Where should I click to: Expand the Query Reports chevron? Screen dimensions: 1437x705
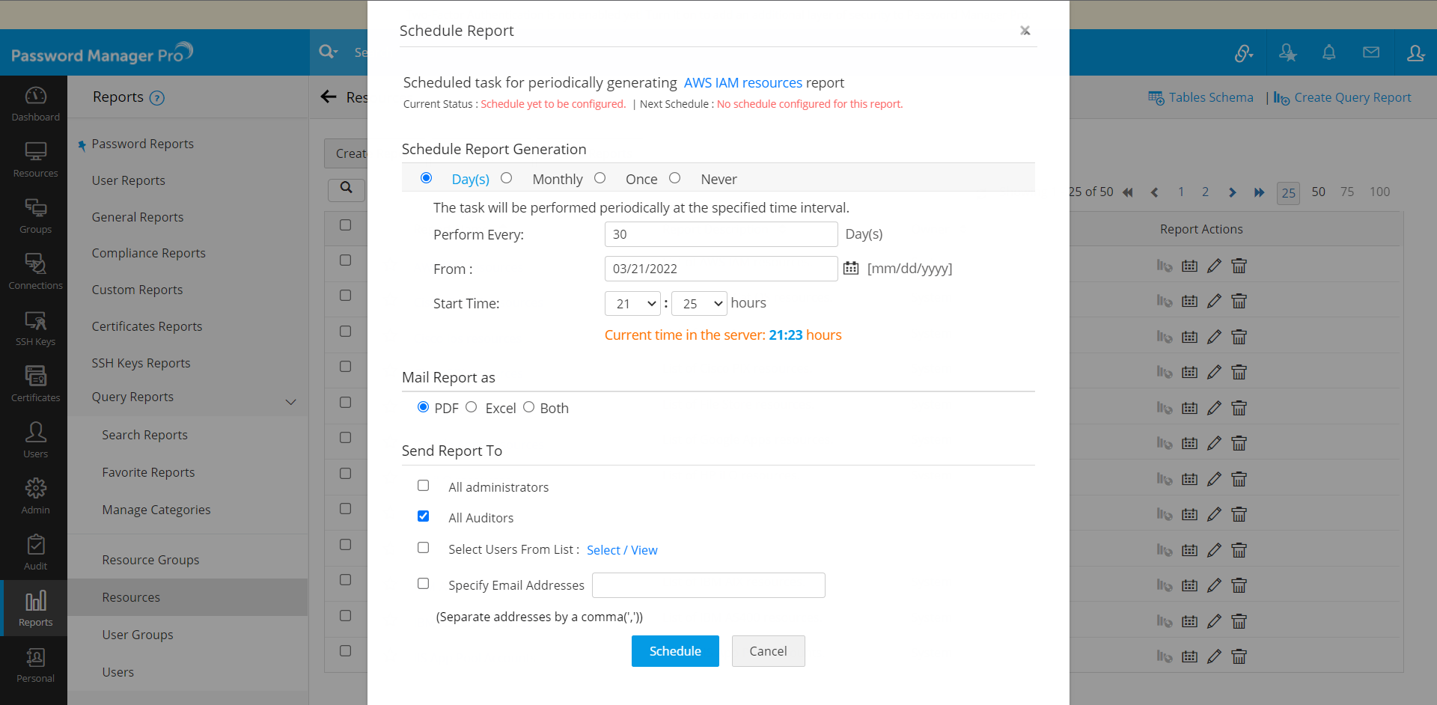point(290,402)
